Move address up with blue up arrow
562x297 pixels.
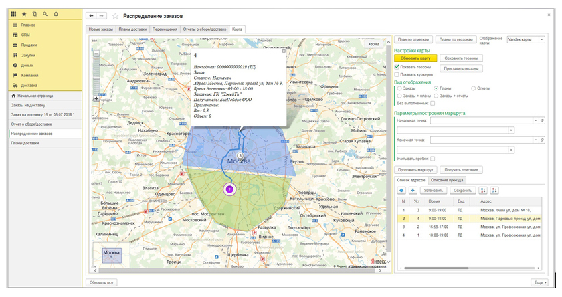pos(401,190)
